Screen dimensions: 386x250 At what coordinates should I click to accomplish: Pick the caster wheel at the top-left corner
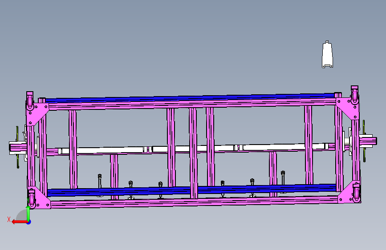click(30, 101)
